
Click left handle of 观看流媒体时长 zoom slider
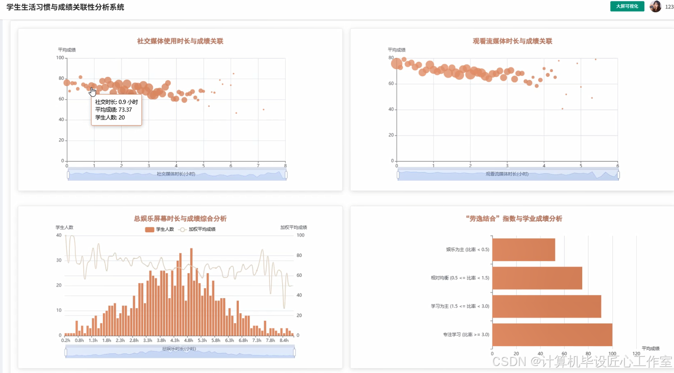pos(398,175)
